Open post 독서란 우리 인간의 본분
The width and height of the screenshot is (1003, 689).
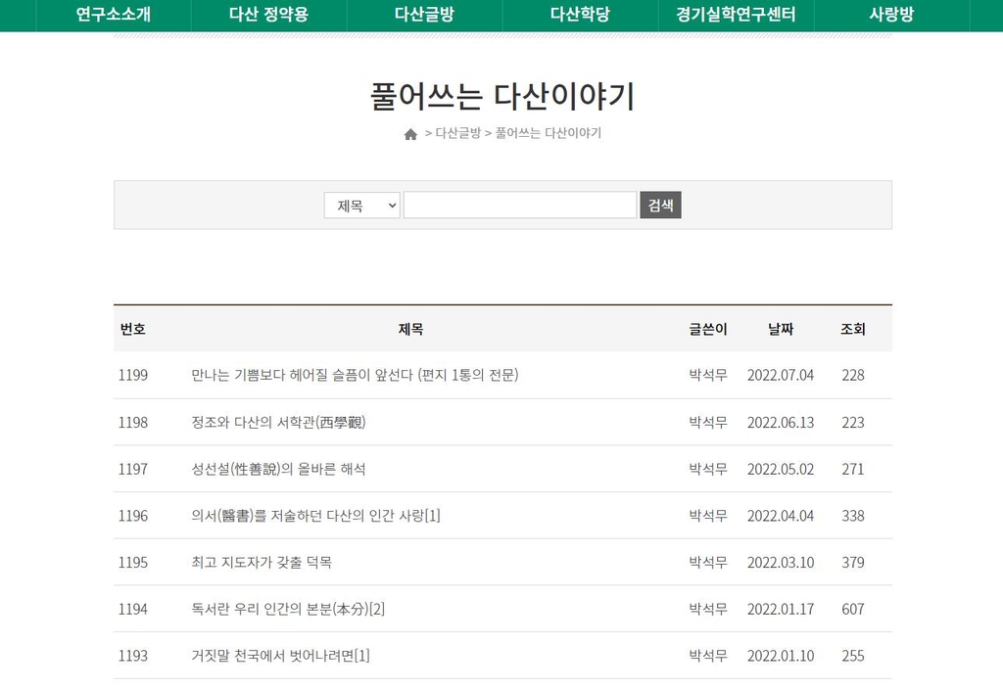pyautogui.click(x=288, y=609)
